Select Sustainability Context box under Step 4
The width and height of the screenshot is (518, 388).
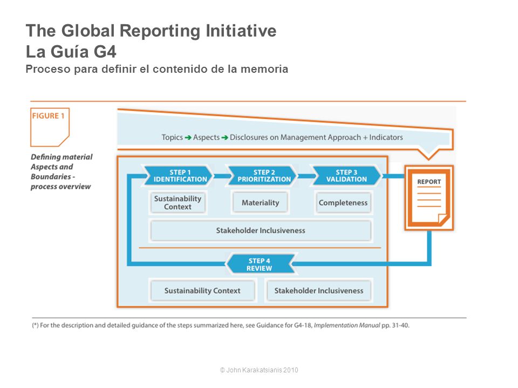pos(202,290)
